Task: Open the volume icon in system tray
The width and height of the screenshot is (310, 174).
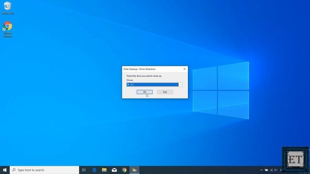Action: 276,170
